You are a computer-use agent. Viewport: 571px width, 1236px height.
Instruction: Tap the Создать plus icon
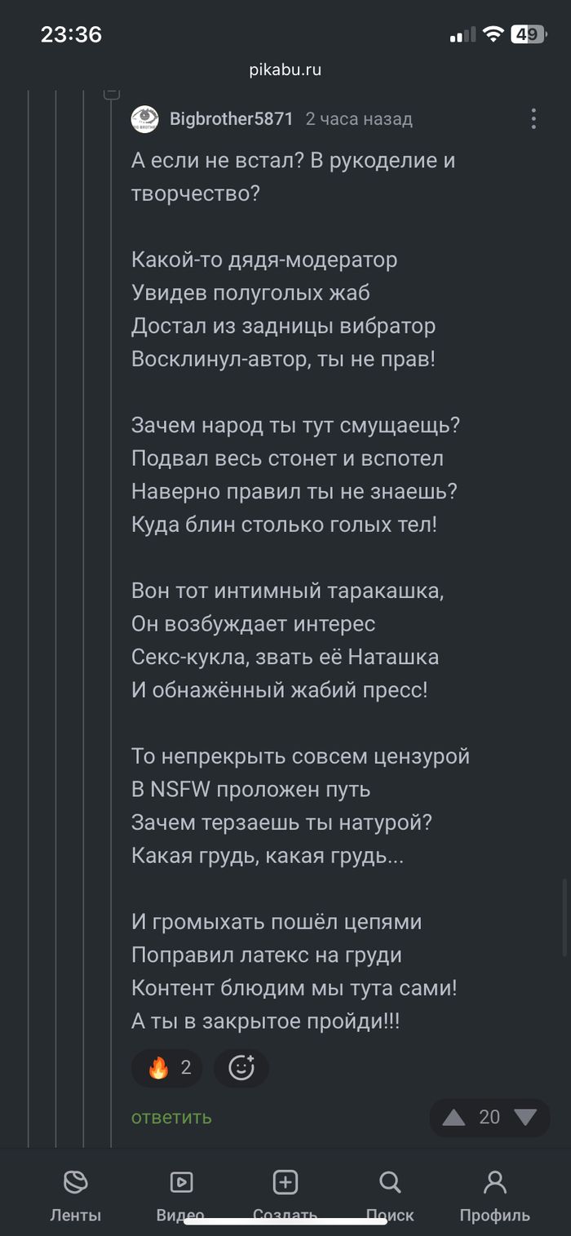coord(285,1183)
